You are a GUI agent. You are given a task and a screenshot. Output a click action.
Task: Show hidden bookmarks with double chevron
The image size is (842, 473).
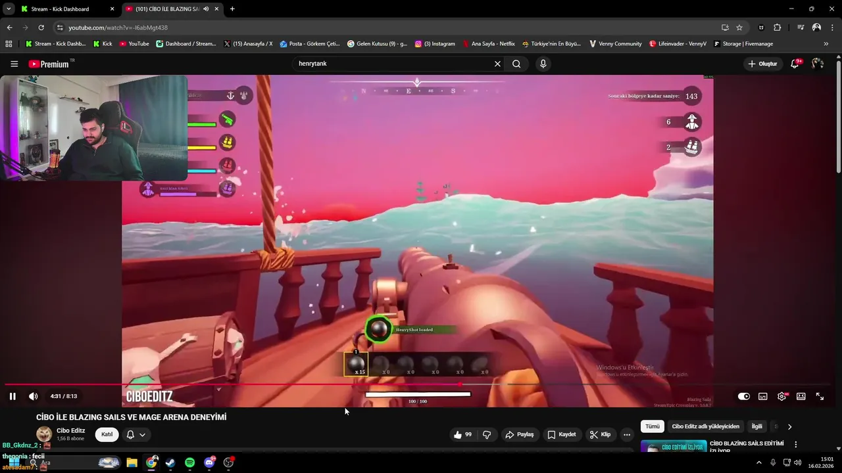(x=826, y=44)
